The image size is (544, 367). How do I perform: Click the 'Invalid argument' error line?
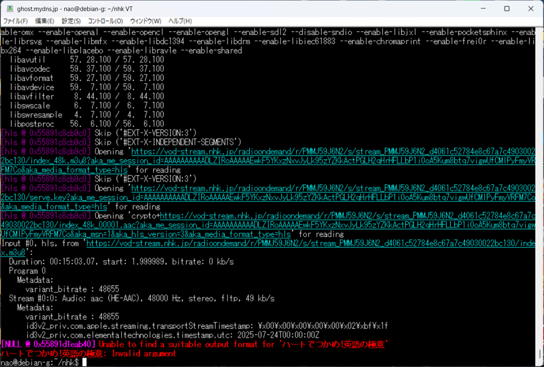click(x=89, y=354)
